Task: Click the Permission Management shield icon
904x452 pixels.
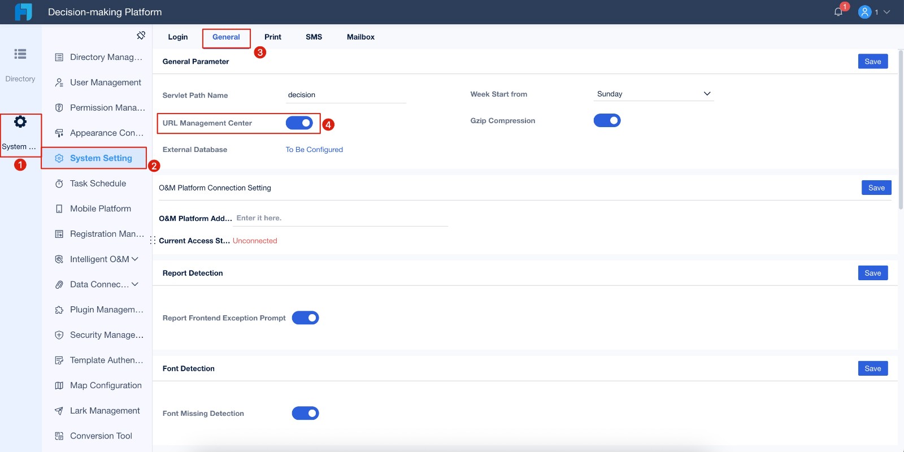Action: click(59, 108)
